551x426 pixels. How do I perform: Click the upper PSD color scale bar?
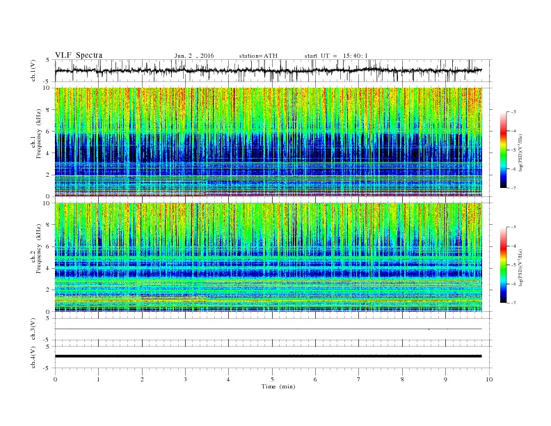pyautogui.click(x=504, y=150)
